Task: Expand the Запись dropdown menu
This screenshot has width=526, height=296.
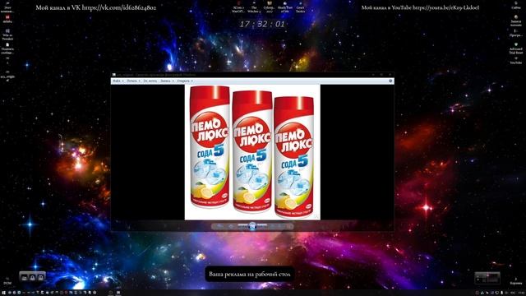Action: coord(167,81)
